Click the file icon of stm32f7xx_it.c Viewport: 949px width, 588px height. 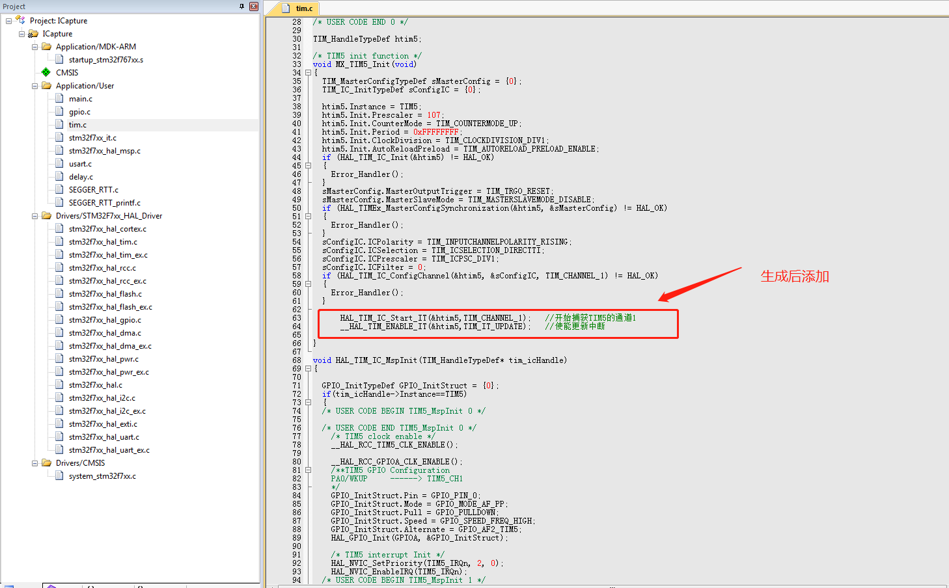click(x=59, y=137)
